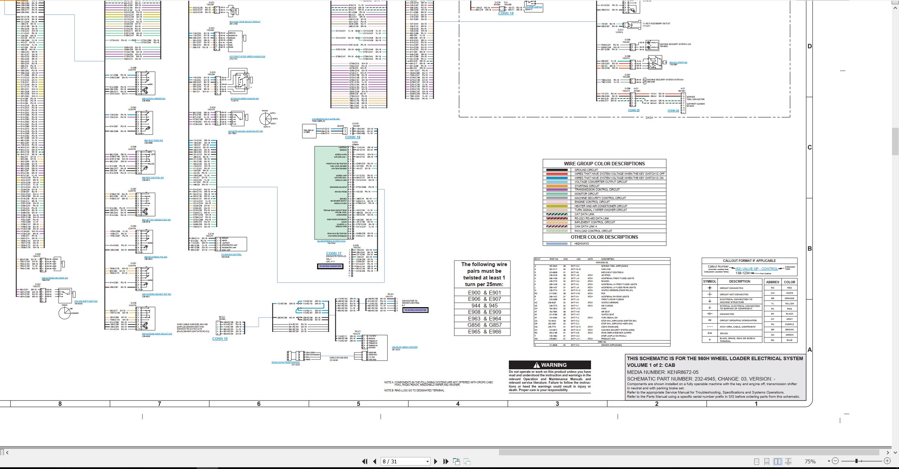Click the zoom in plus icon
Screen dimensions: 899x469
pyautogui.click(x=887, y=461)
